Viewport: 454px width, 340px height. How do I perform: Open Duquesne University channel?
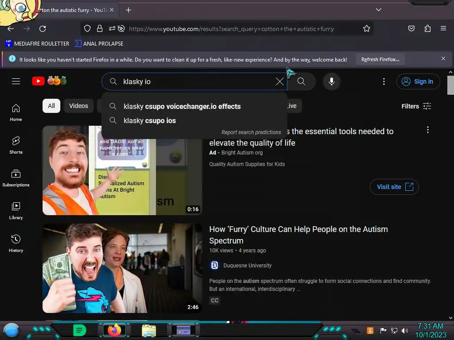[x=247, y=266]
